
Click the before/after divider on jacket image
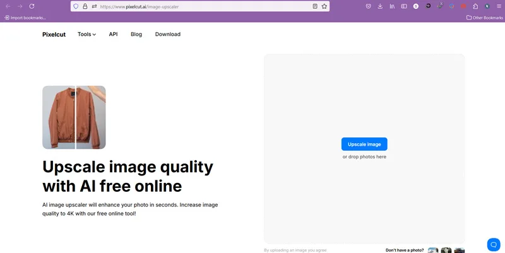[76, 117]
